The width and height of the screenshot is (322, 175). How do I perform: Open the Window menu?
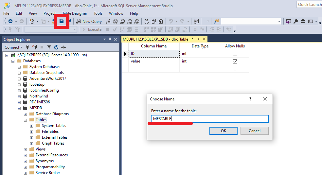pos(116,13)
